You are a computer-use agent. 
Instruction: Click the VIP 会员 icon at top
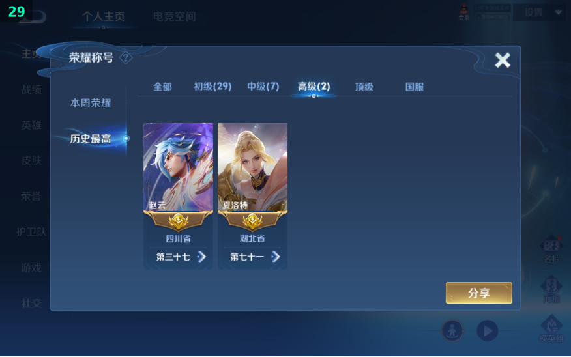(463, 12)
